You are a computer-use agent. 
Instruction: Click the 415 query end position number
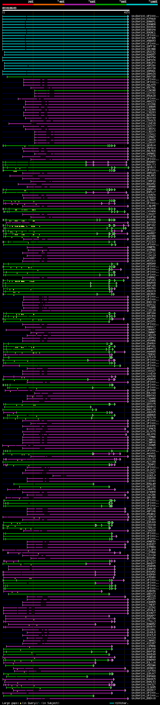[126, 12]
